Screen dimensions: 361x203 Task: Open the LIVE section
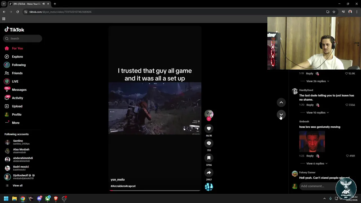(15, 81)
